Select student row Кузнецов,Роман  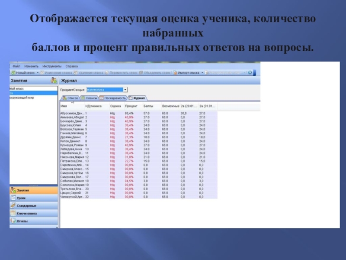point(138,145)
